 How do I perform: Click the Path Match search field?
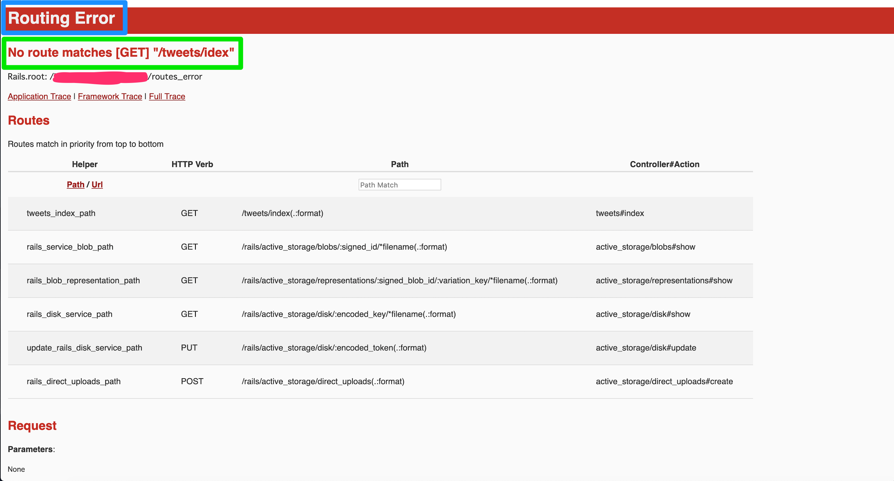click(x=399, y=185)
